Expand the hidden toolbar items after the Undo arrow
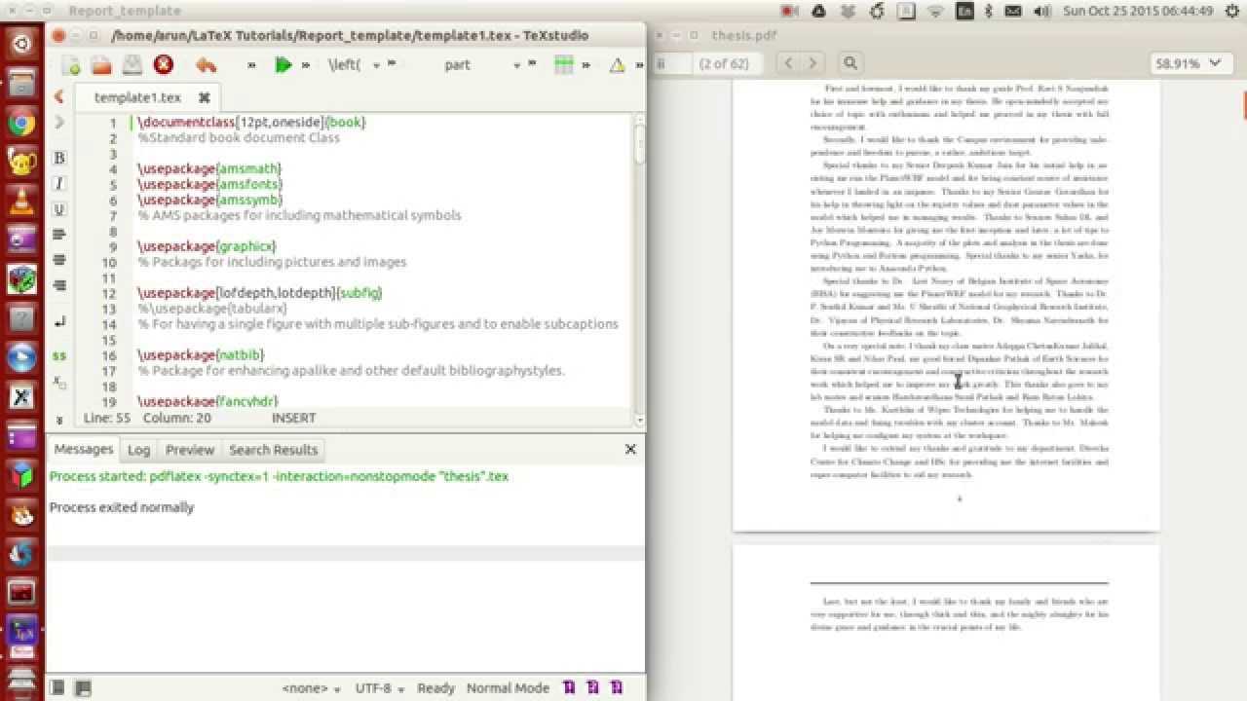 252,65
